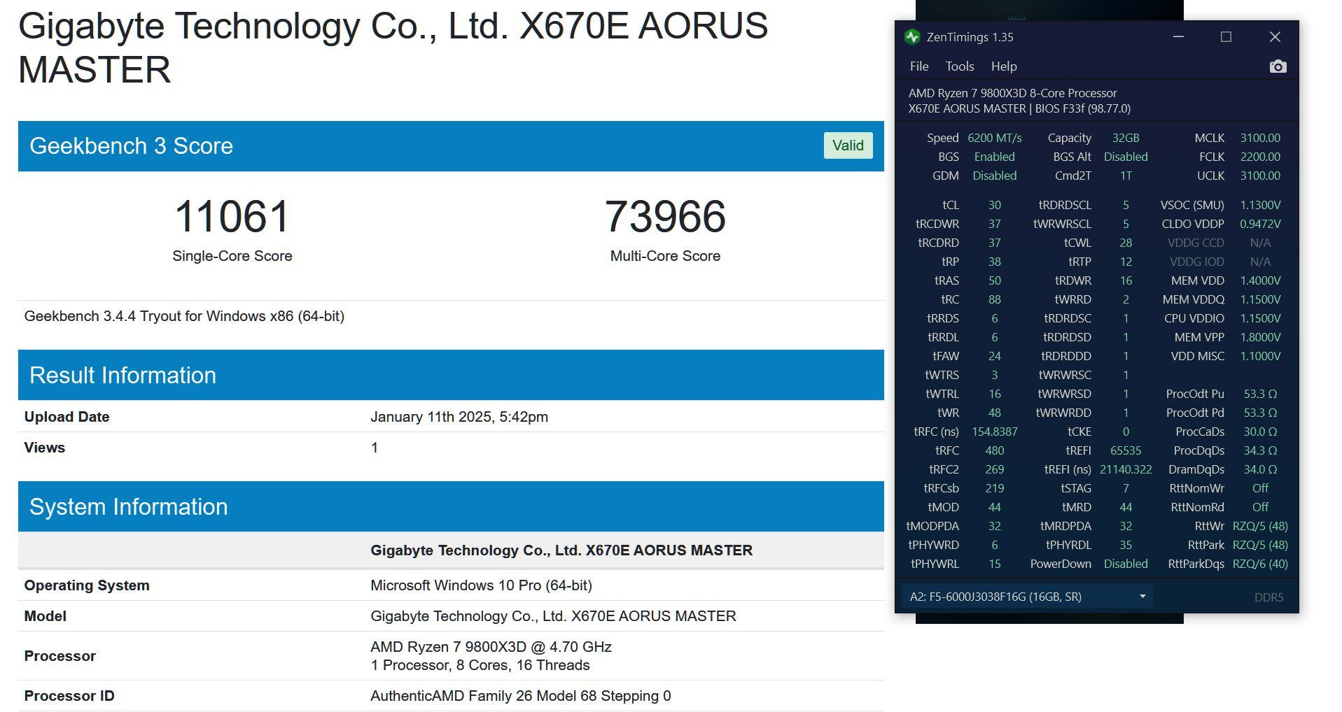Click the Views count value
This screenshot has width=1342, height=712.
pyautogui.click(x=375, y=448)
